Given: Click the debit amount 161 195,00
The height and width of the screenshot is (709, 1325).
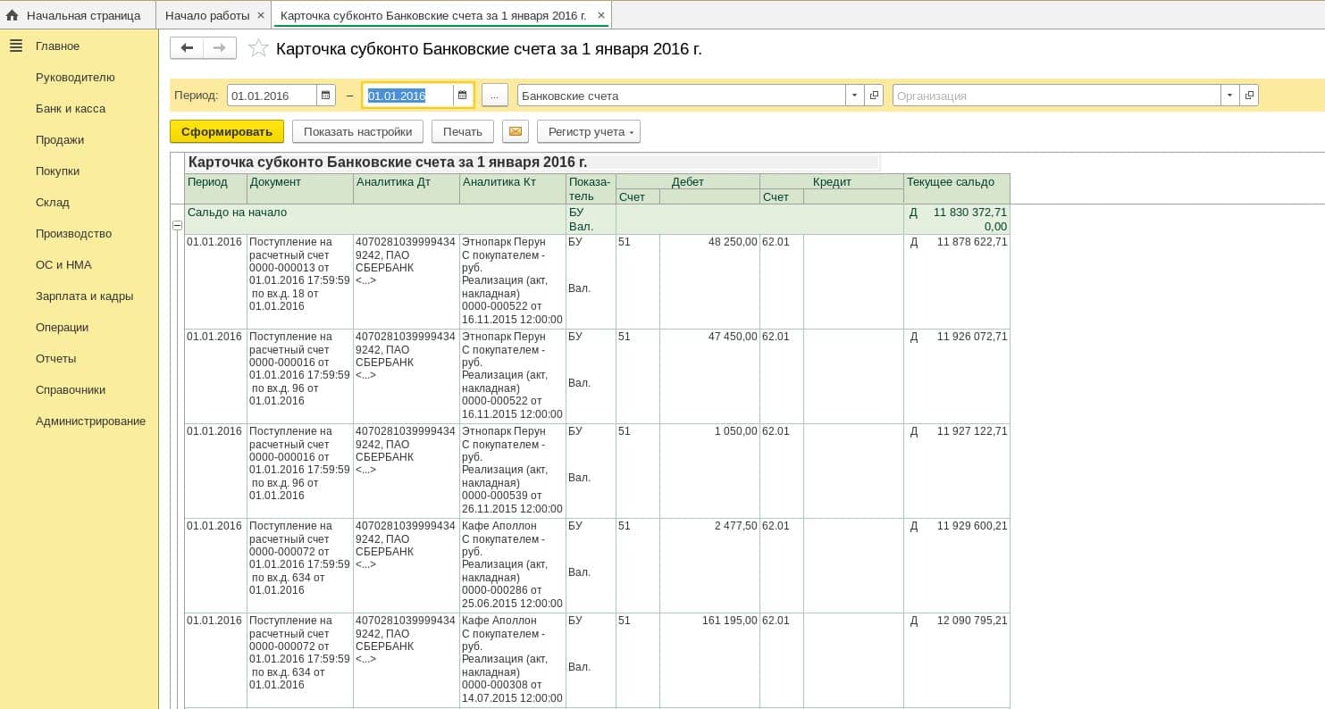Looking at the screenshot, I should click(x=729, y=621).
